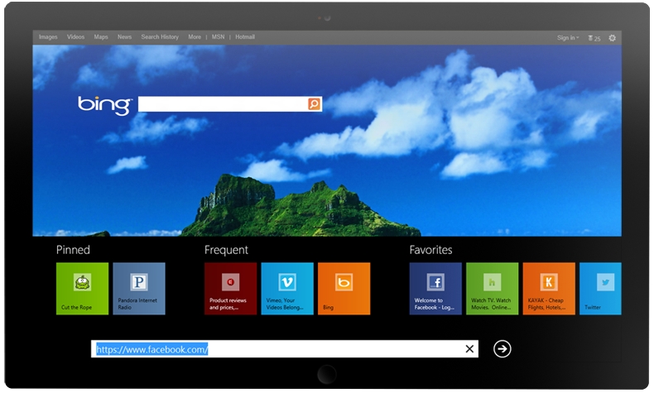Go to News in Bing header
The image size is (654, 393).
124,36
